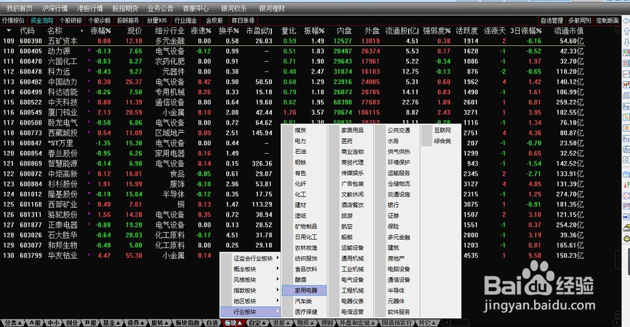Image resolution: width=630 pixels, height=327 pixels.
Task: Open the 基金▲ bottom tab dropdown
Action: (112, 323)
